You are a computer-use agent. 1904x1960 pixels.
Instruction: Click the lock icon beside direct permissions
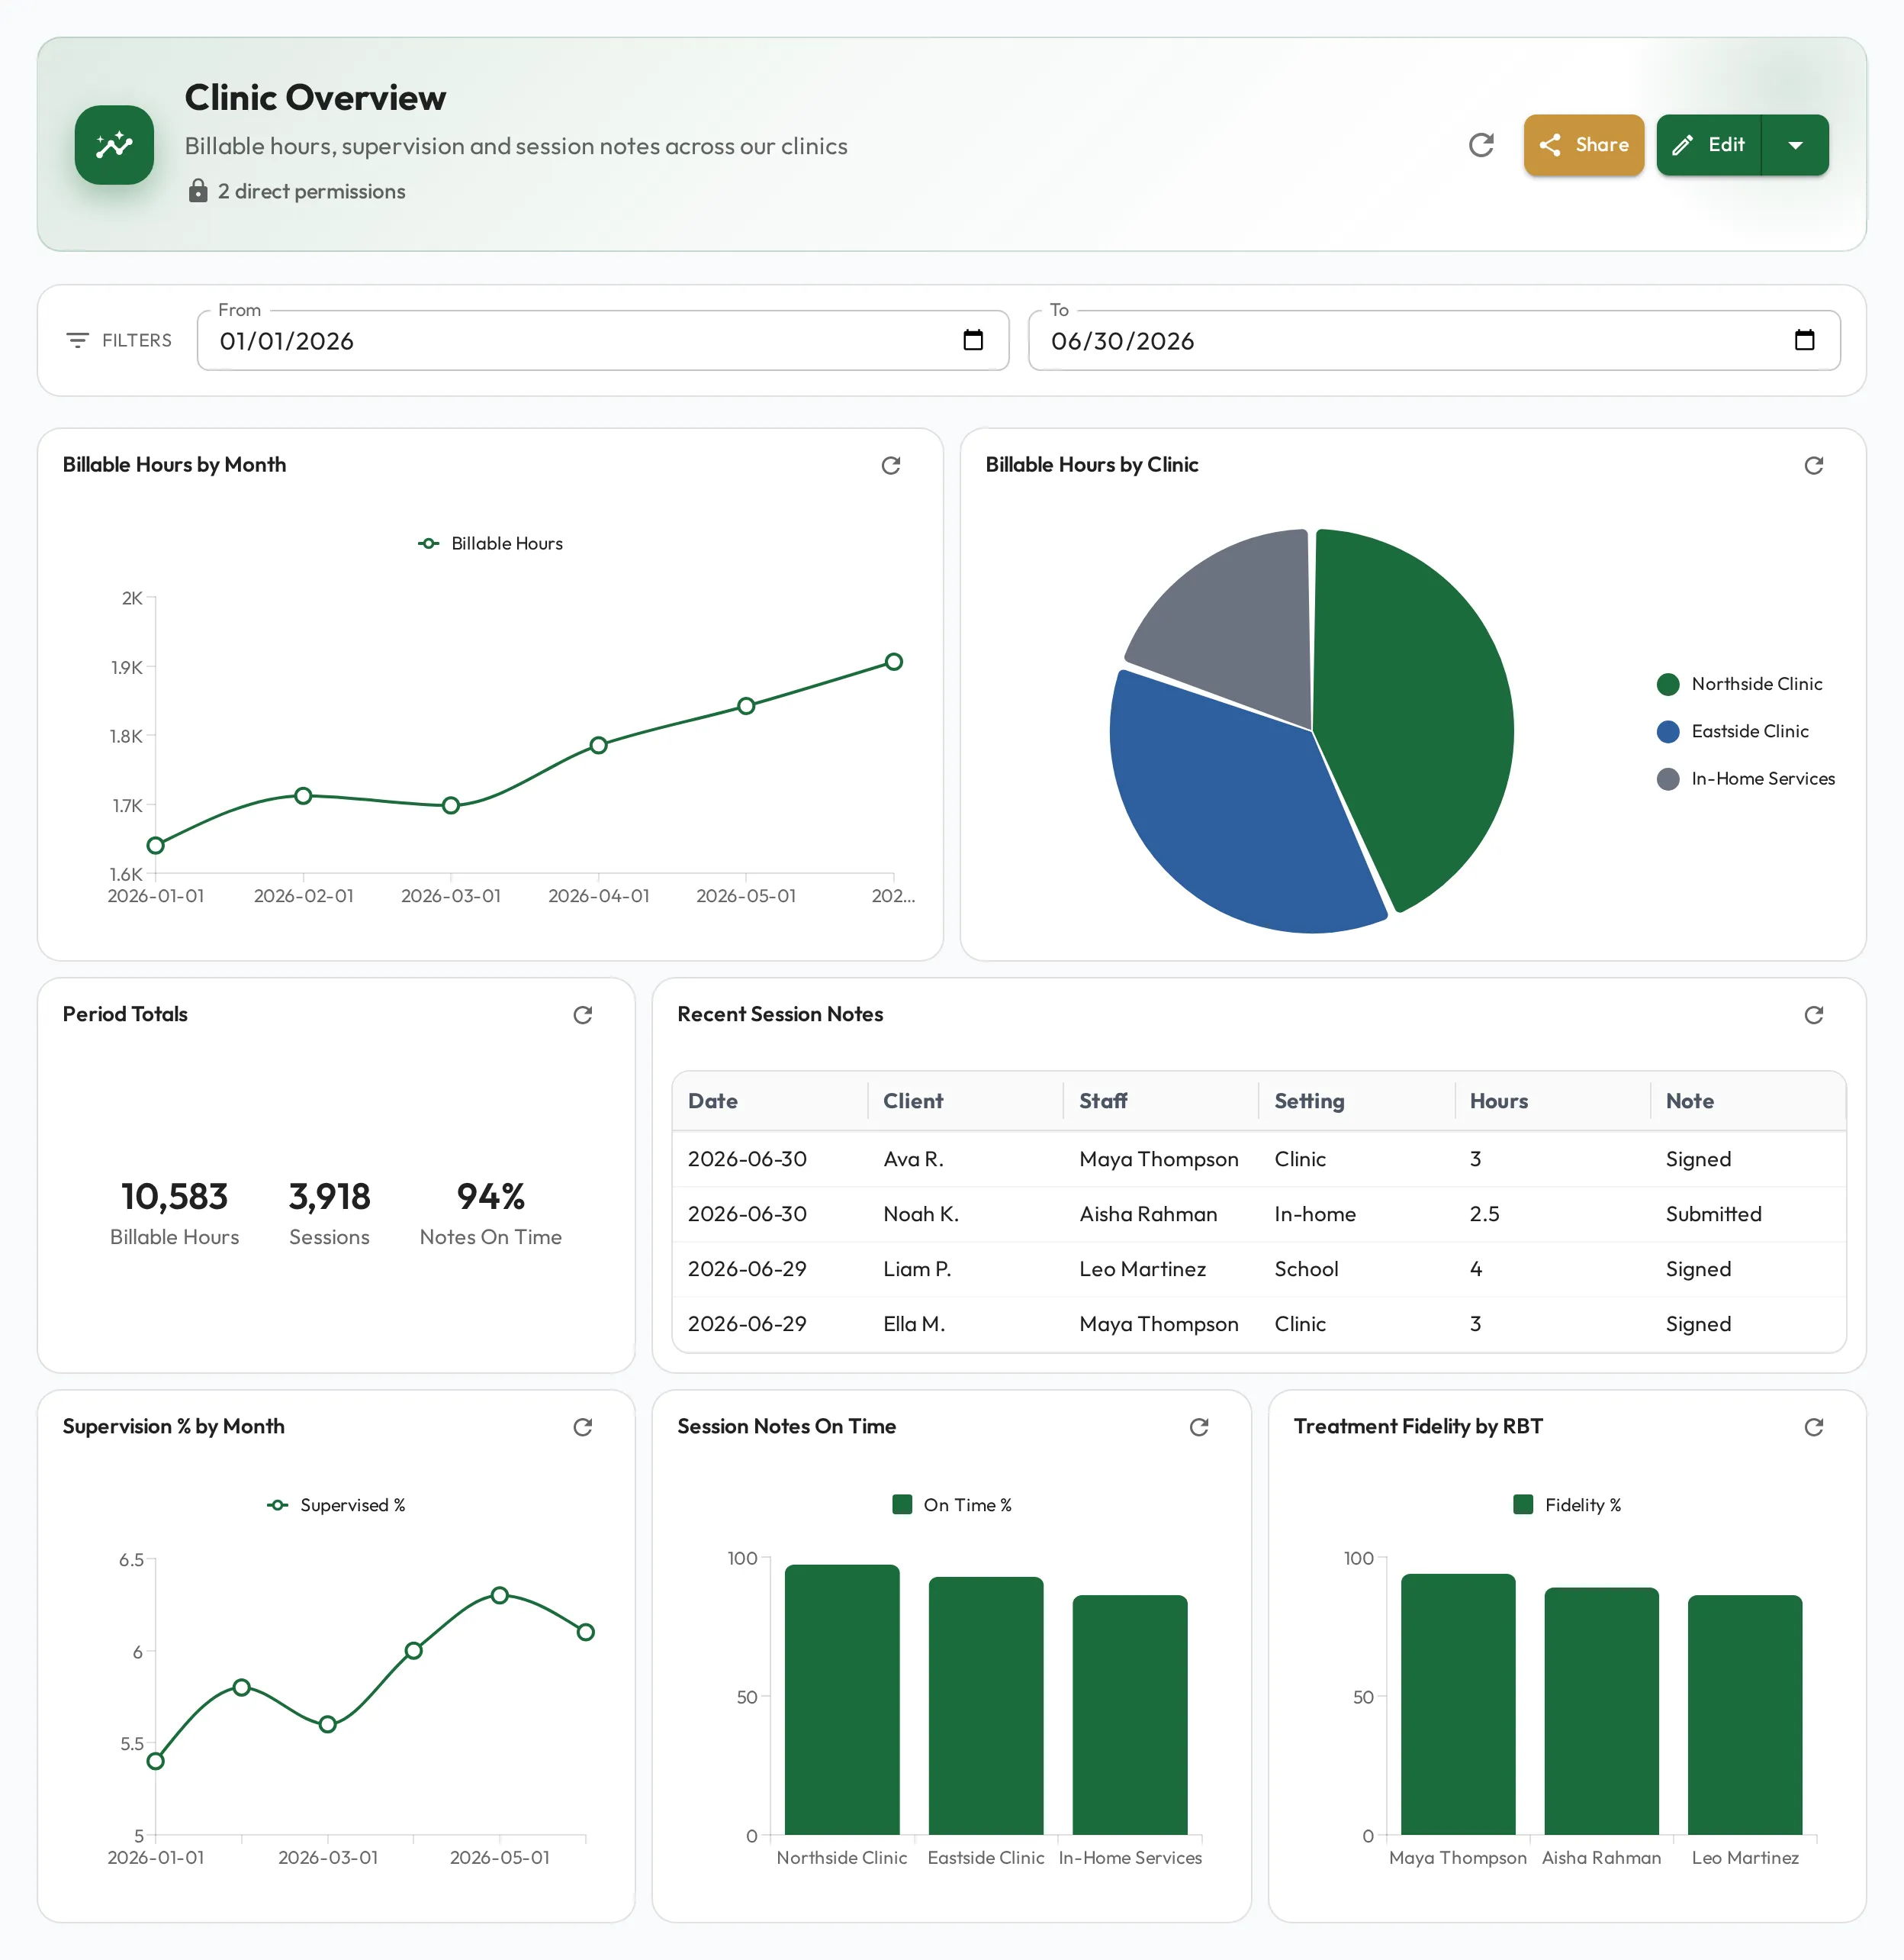(x=198, y=191)
